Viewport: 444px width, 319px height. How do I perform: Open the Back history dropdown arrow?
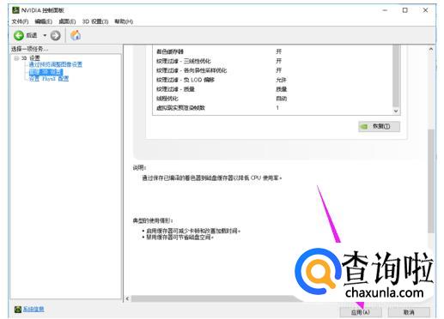point(45,36)
